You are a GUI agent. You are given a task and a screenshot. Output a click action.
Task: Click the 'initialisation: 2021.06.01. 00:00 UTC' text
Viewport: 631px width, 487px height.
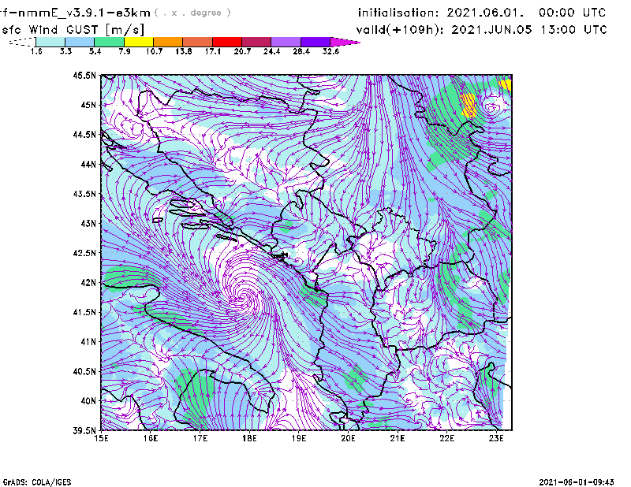(x=482, y=13)
